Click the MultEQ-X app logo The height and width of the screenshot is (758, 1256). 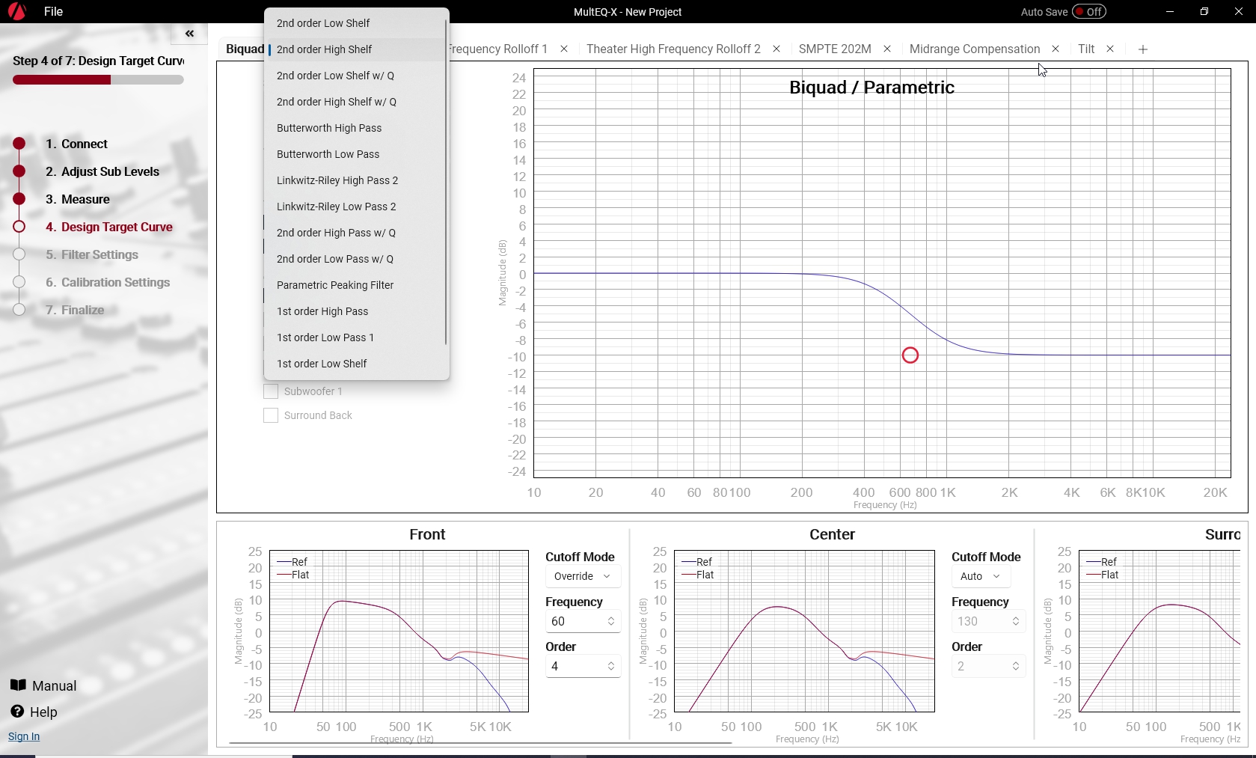(16, 11)
